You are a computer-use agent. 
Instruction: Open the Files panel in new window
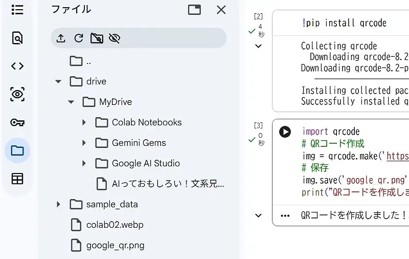(x=194, y=10)
